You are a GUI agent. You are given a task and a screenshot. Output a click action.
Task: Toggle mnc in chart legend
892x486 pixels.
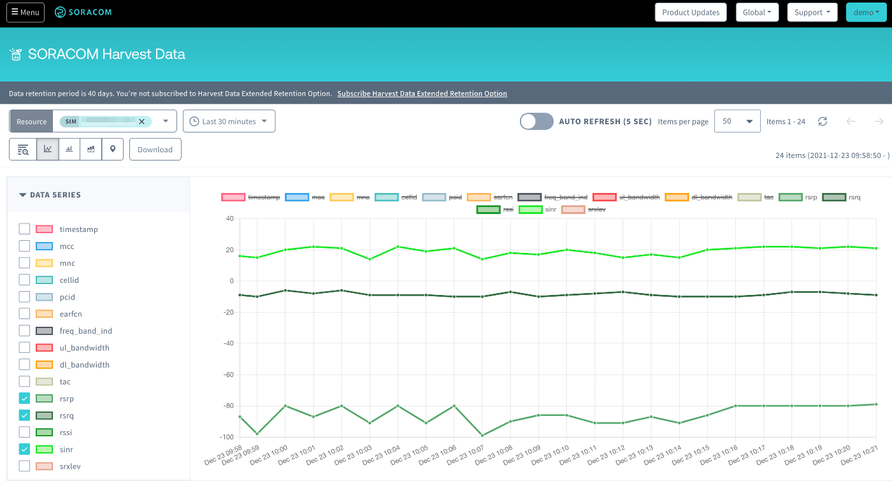[350, 197]
